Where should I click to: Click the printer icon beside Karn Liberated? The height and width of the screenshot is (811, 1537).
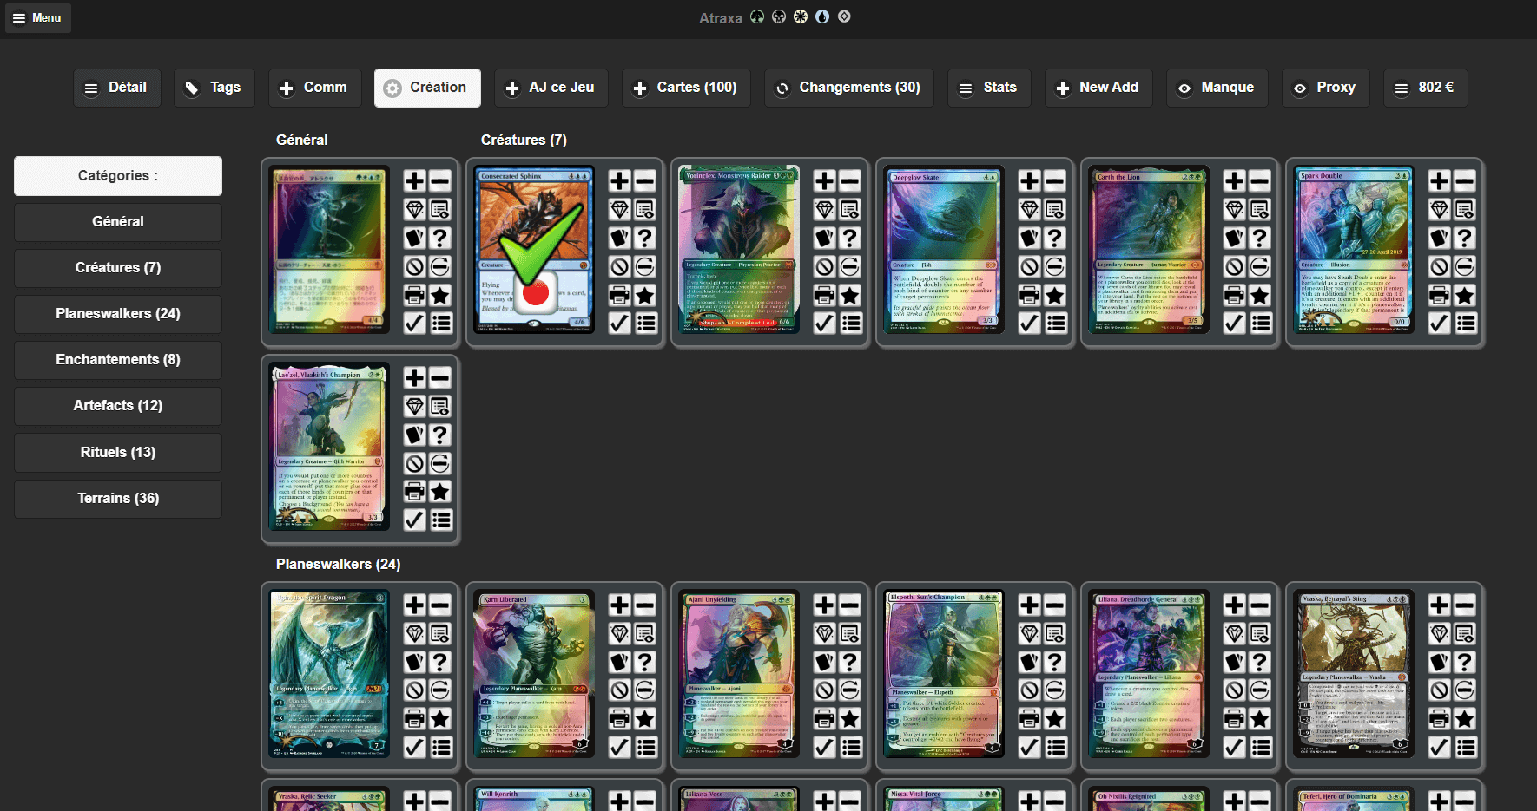(619, 719)
